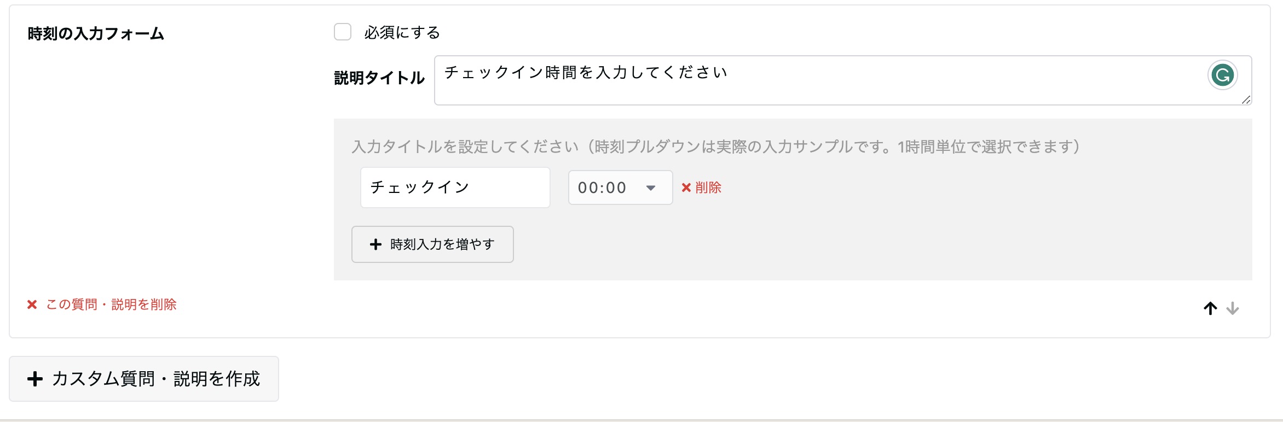
Task: Click the plus icon on 時刻入力を増やす
Action: [x=375, y=244]
